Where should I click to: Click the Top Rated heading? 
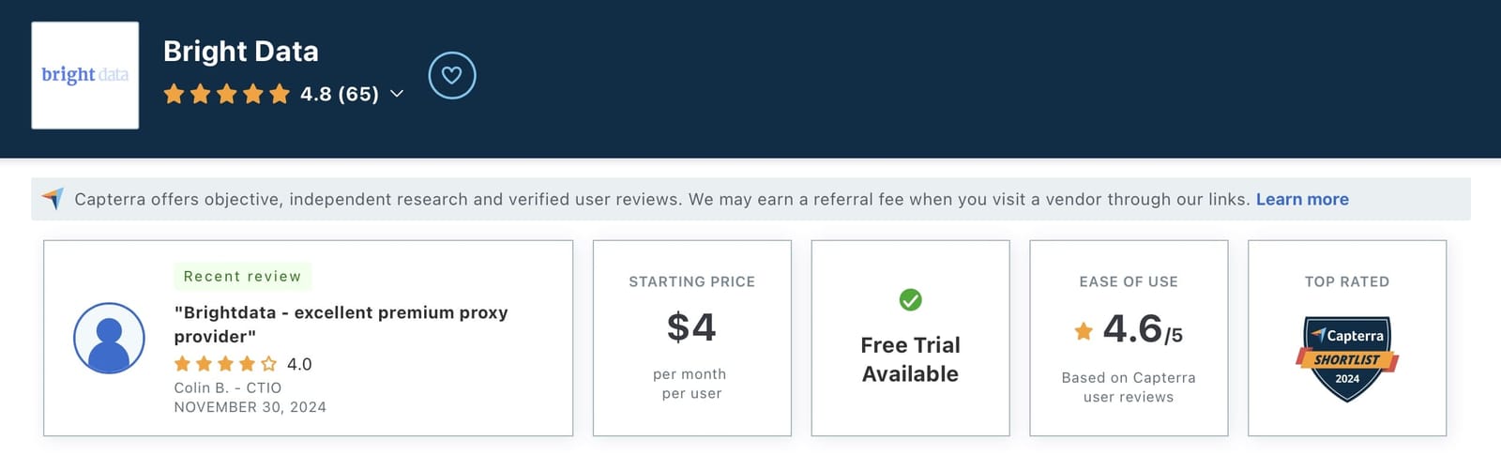1347,281
